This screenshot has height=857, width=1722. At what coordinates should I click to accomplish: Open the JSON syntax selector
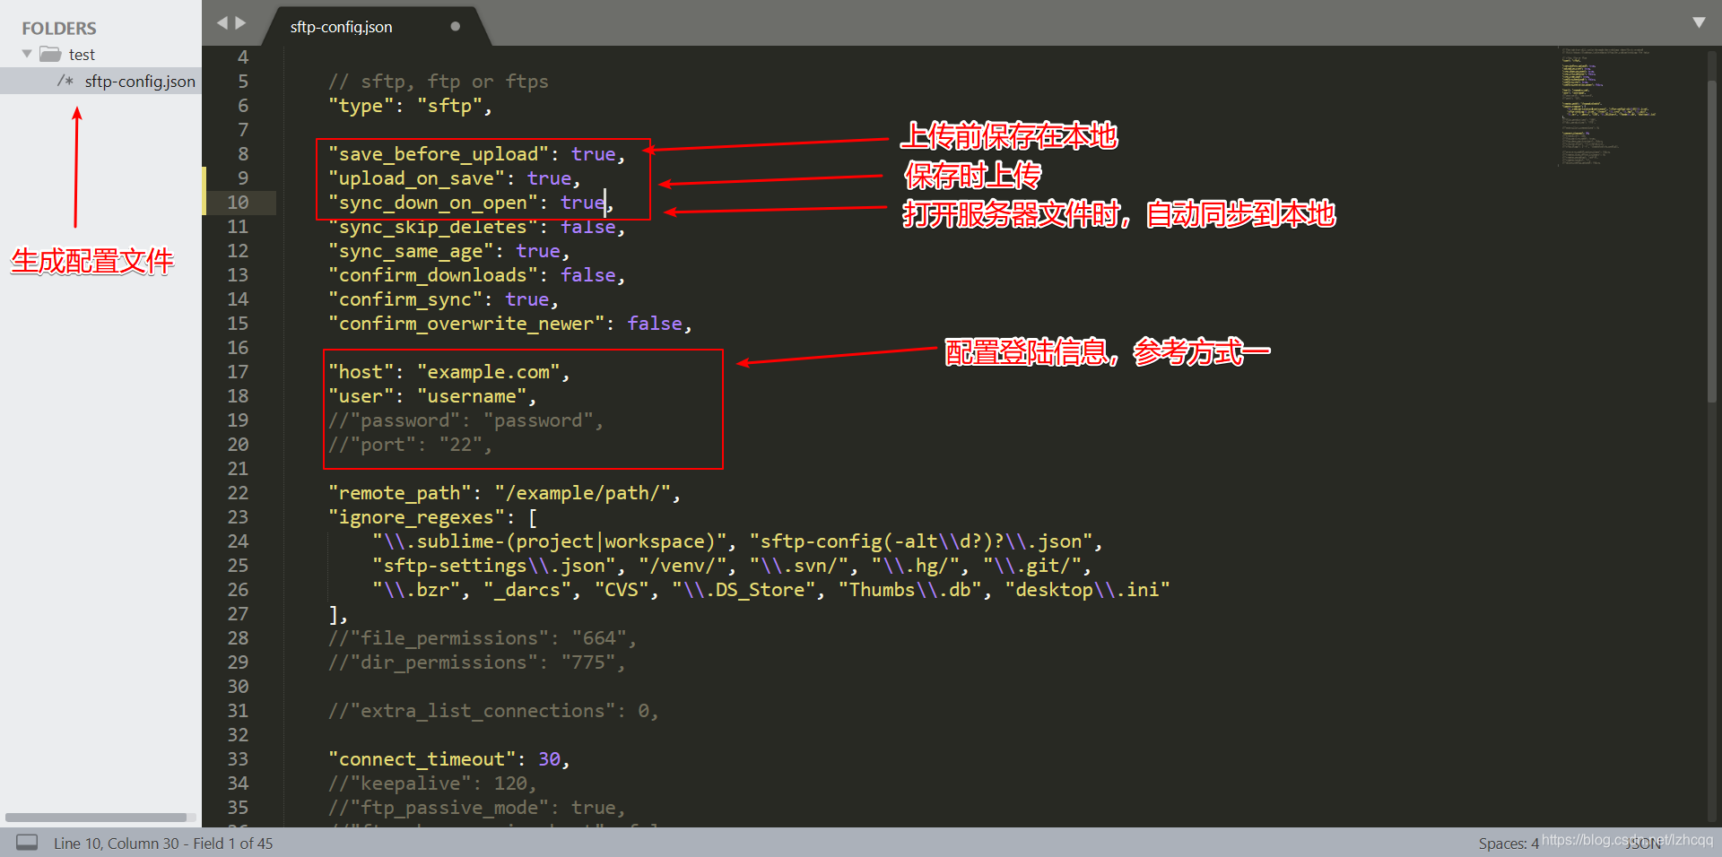tap(1644, 844)
